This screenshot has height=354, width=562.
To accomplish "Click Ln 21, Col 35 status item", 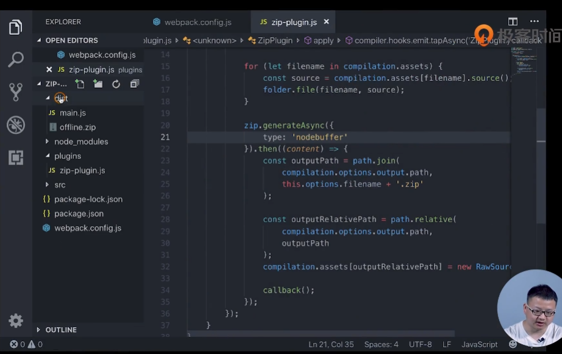I will point(331,344).
